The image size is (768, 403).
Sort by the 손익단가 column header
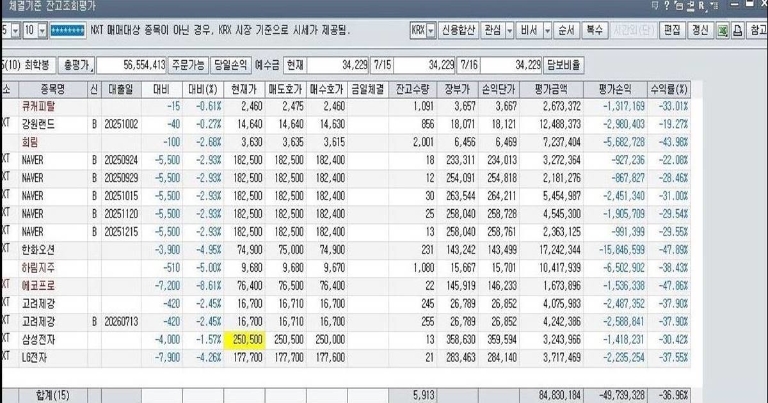[499, 90]
